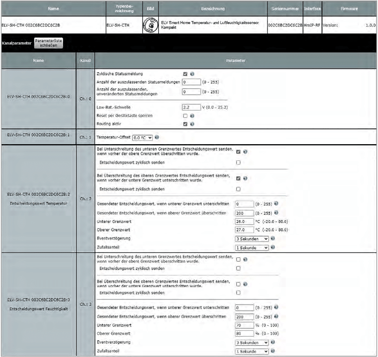Open help for Ch. 3 Unterschreitung checkbox
The width and height of the screenshot is (378, 357).
click(x=245, y=260)
